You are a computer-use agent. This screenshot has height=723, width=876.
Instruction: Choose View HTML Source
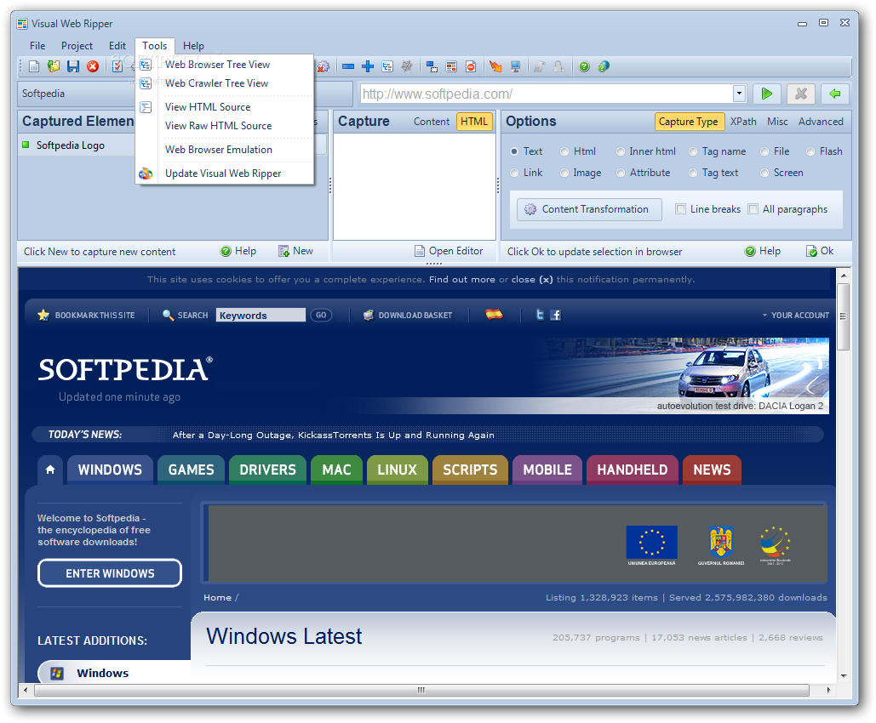pyautogui.click(x=207, y=106)
